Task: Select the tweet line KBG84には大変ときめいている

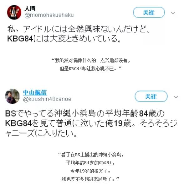Action: [64, 38]
